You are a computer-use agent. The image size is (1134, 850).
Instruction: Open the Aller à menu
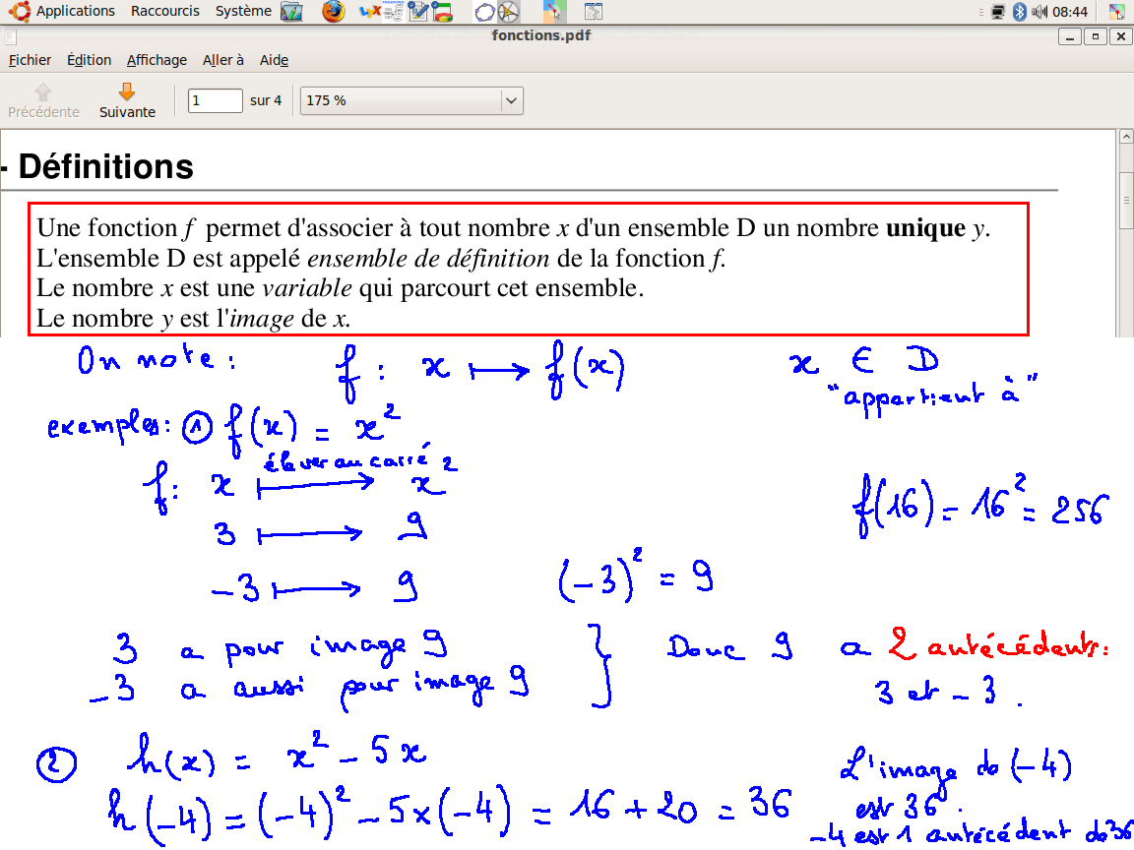(x=223, y=60)
